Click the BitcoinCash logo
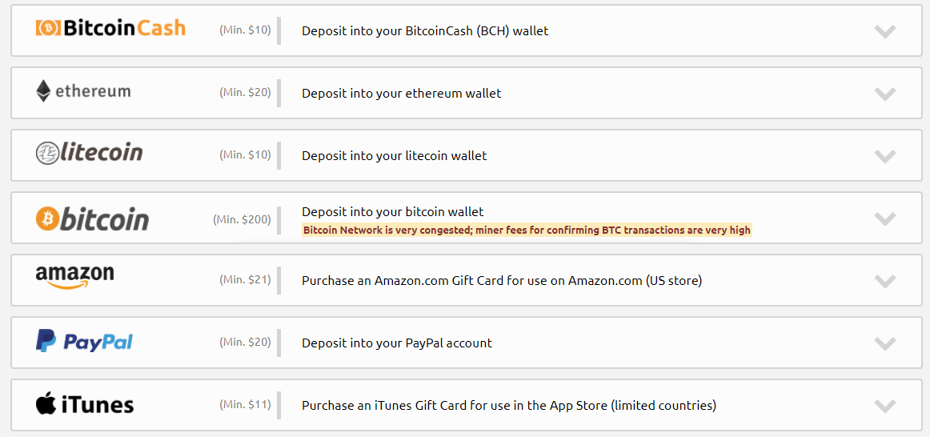 (x=110, y=29)
